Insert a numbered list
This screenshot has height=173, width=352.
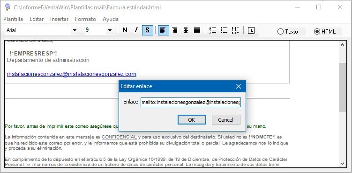point(213,30)
